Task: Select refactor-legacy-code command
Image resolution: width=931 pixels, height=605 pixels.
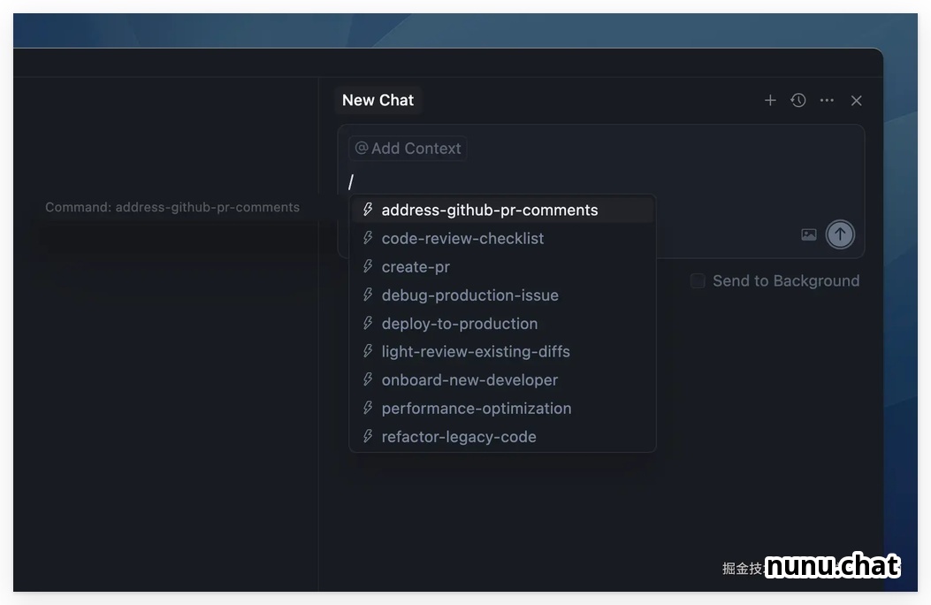Action: 458,437
